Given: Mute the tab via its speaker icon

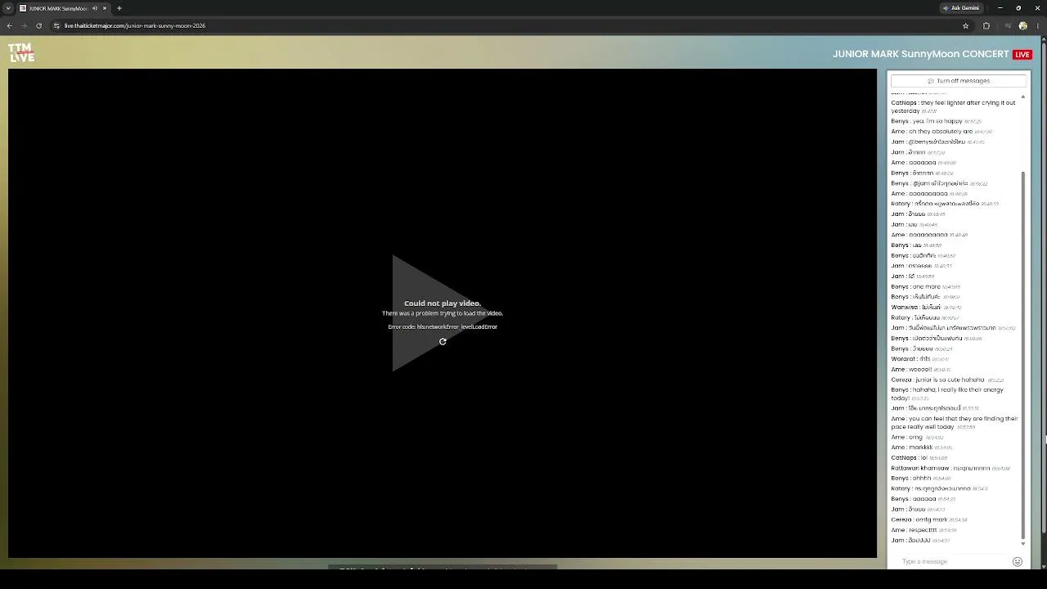Looking at the screenshot, I should pos(95,8).
